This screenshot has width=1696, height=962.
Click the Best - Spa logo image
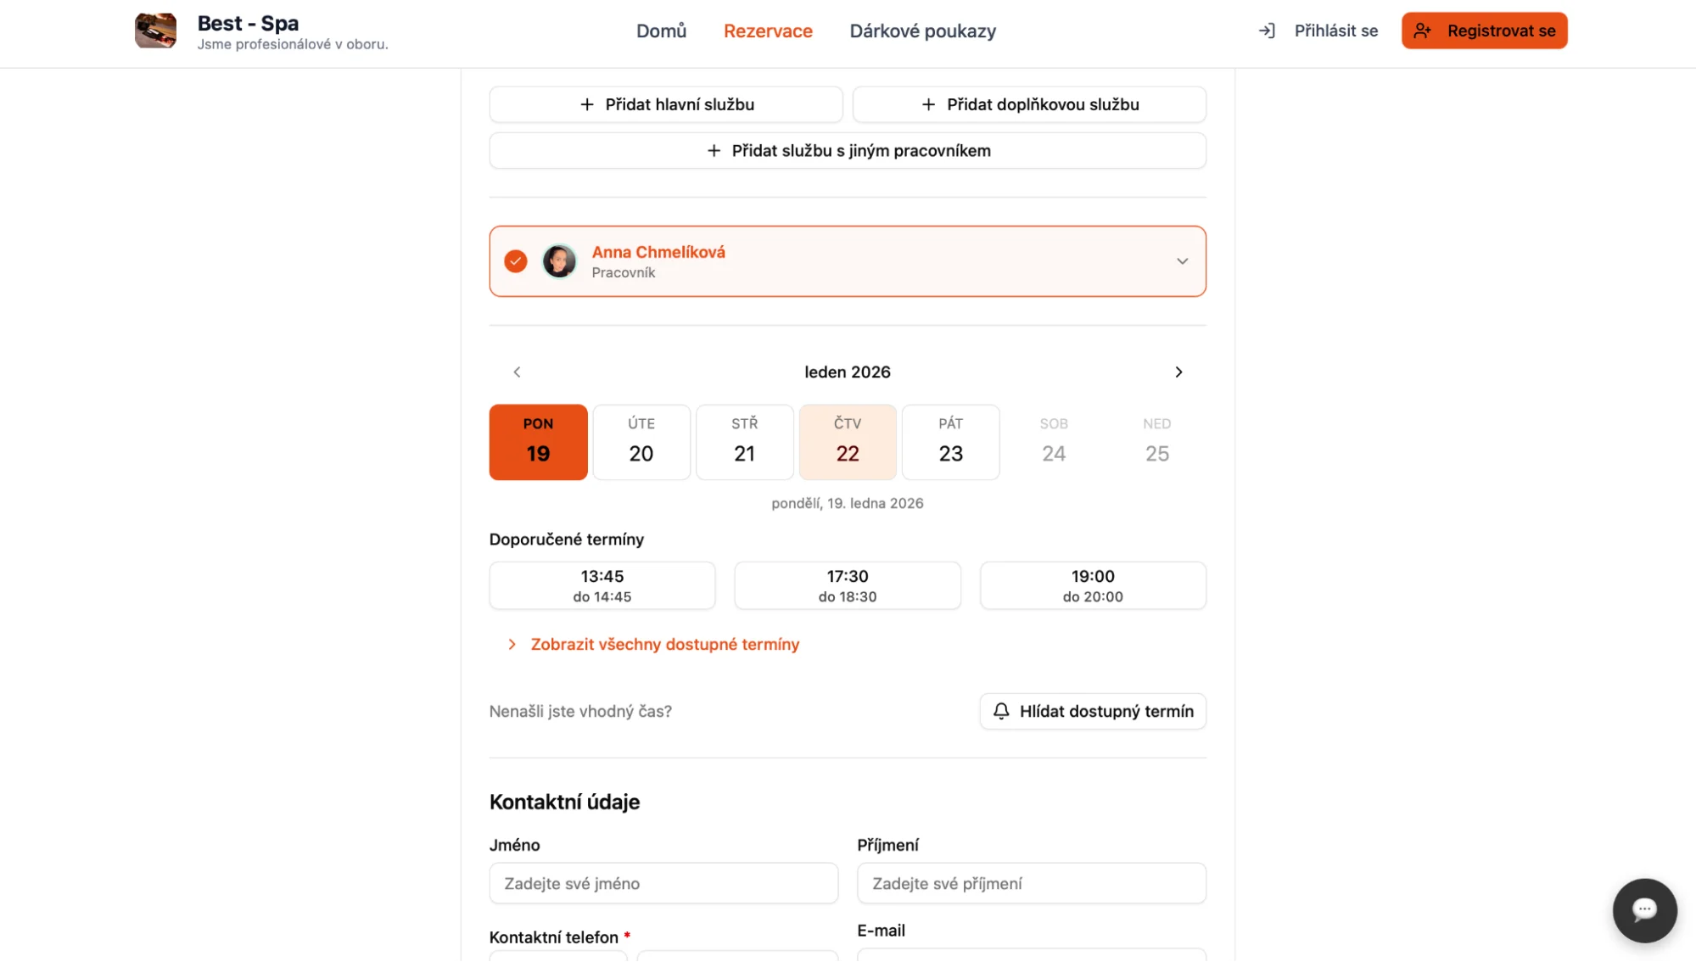[x=155, y=31]
